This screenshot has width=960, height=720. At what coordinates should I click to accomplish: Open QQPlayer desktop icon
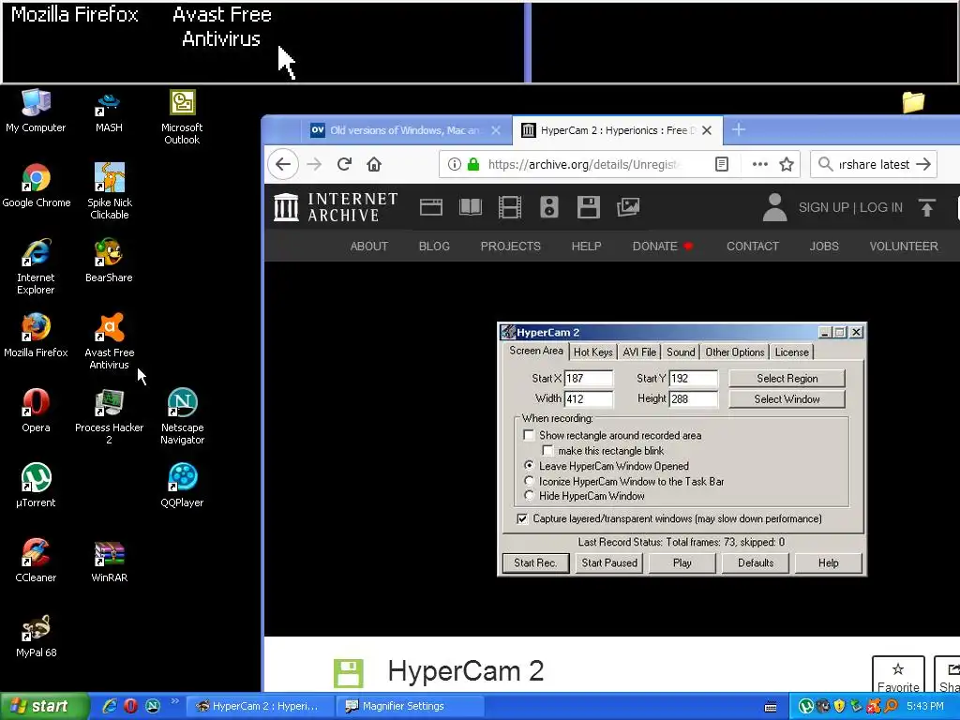pyautogui.click(x=183, y=486)
